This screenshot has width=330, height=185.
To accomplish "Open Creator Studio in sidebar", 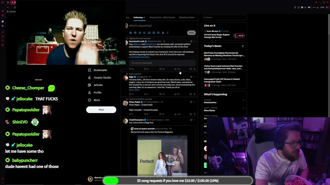I will point(99,78).
